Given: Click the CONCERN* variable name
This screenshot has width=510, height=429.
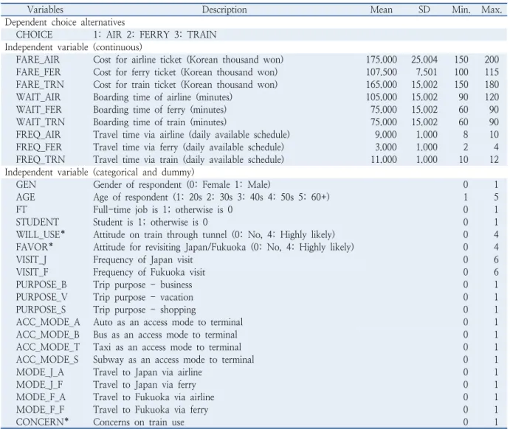Looking at the screenshot, I should [x=42, y=422].
